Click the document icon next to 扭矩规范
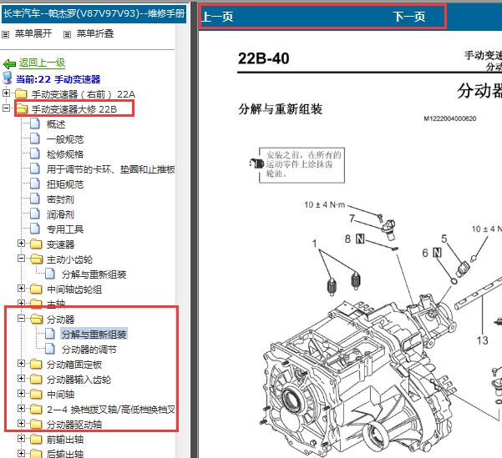The image size is (502, 458). [35, 184]
